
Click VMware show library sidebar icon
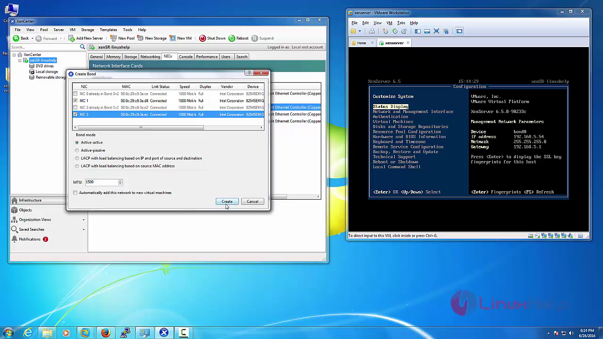[418, 31]
